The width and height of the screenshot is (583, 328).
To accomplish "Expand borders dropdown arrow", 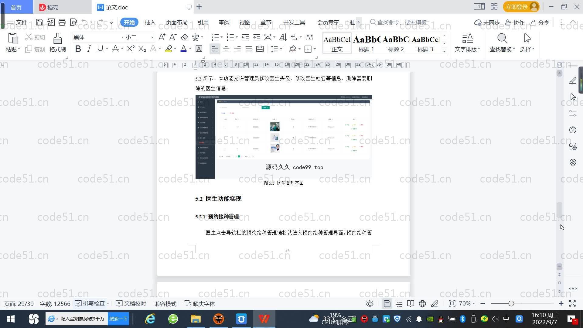I will 315,49.
